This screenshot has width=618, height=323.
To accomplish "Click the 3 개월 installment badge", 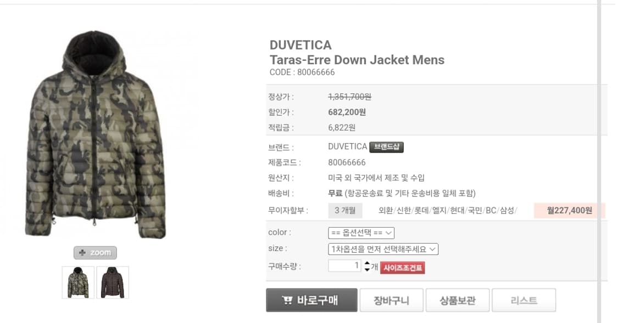I will click(x=346, y=211).
